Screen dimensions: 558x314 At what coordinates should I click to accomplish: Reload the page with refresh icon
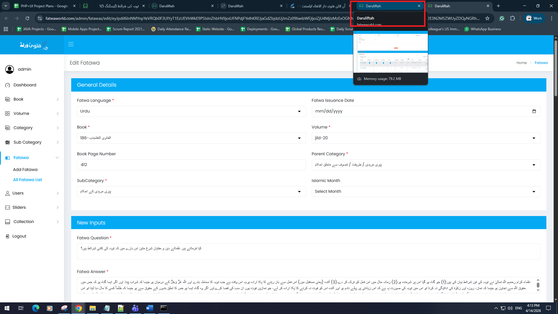[27, 18]
